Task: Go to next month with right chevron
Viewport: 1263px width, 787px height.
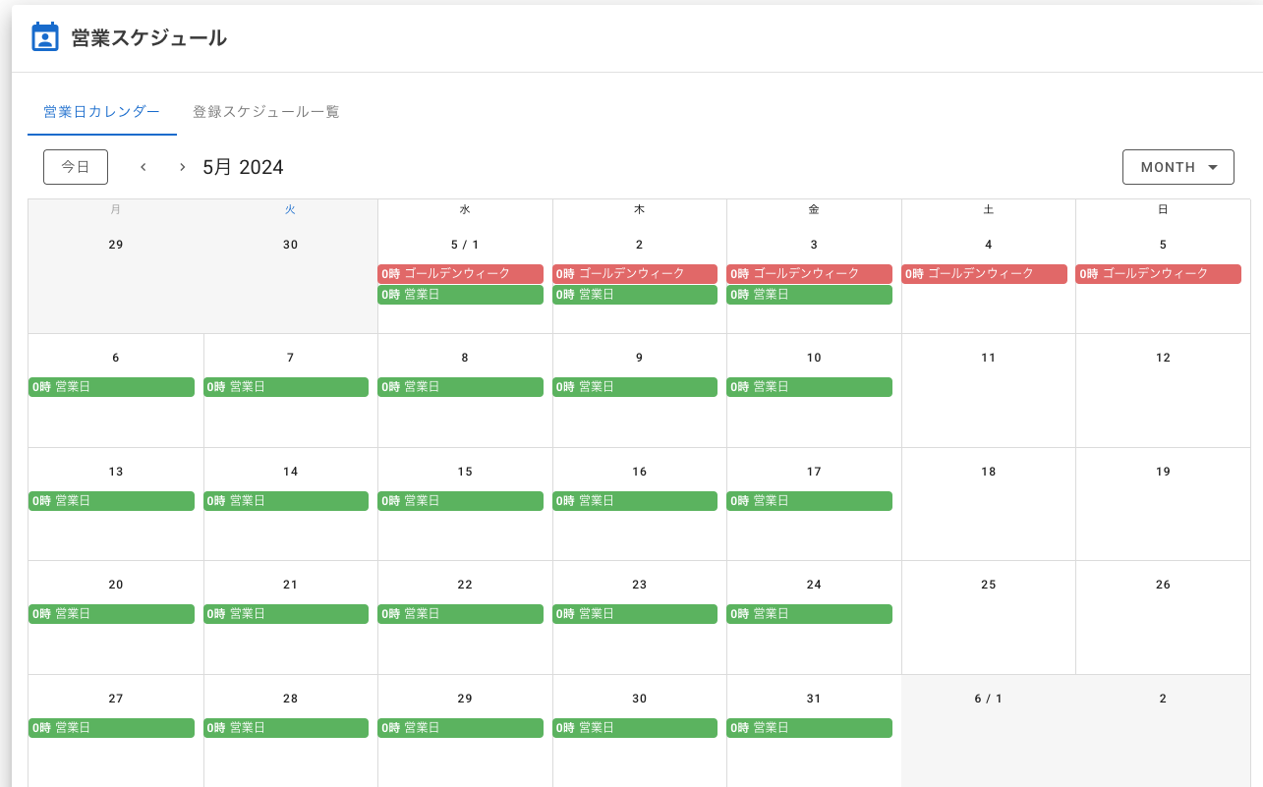Action: click(182, 167)
